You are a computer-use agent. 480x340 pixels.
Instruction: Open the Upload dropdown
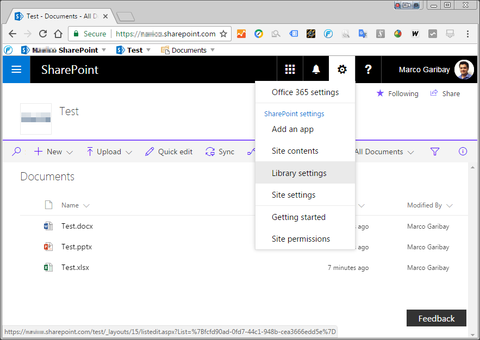[x=109, y=152]
